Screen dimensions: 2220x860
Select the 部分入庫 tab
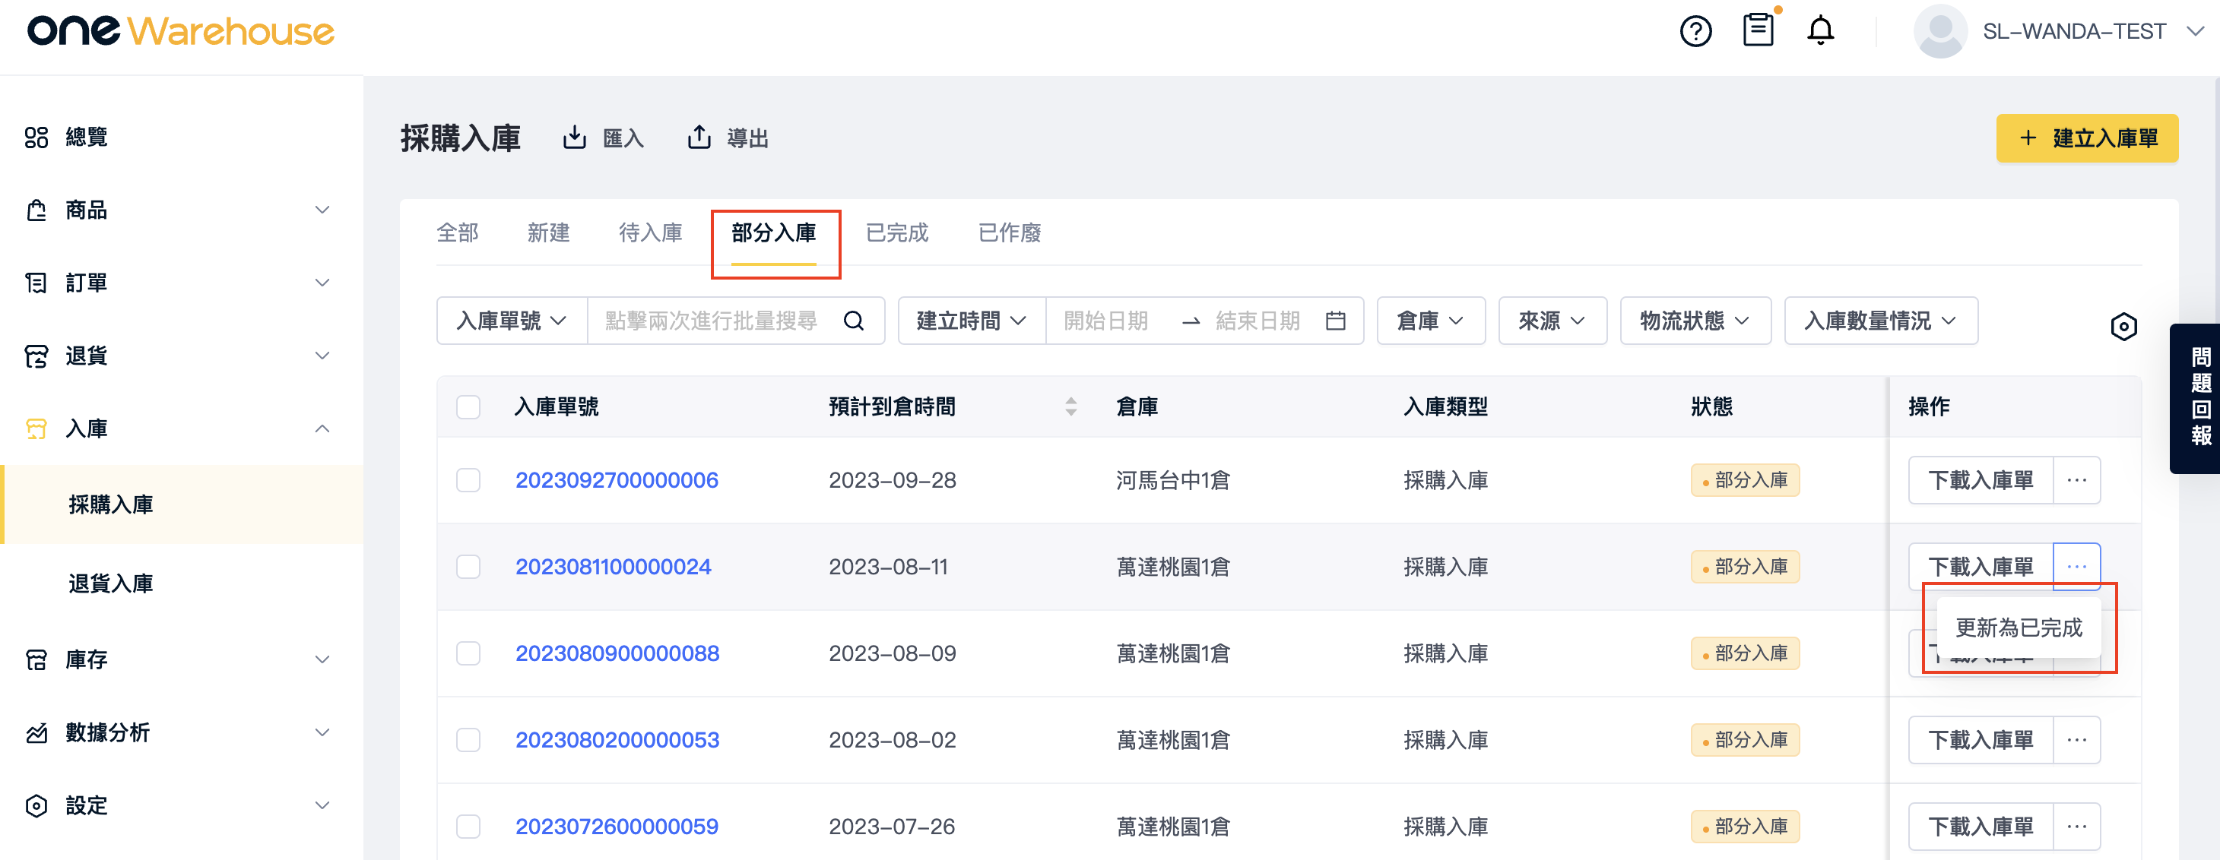tap(774, 232)
